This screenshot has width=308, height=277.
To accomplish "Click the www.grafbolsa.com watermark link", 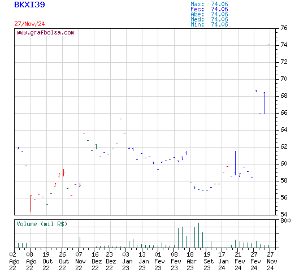I will [45, 32].
